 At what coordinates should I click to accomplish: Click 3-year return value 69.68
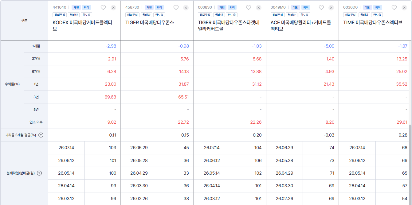click(x=110, y=97)
